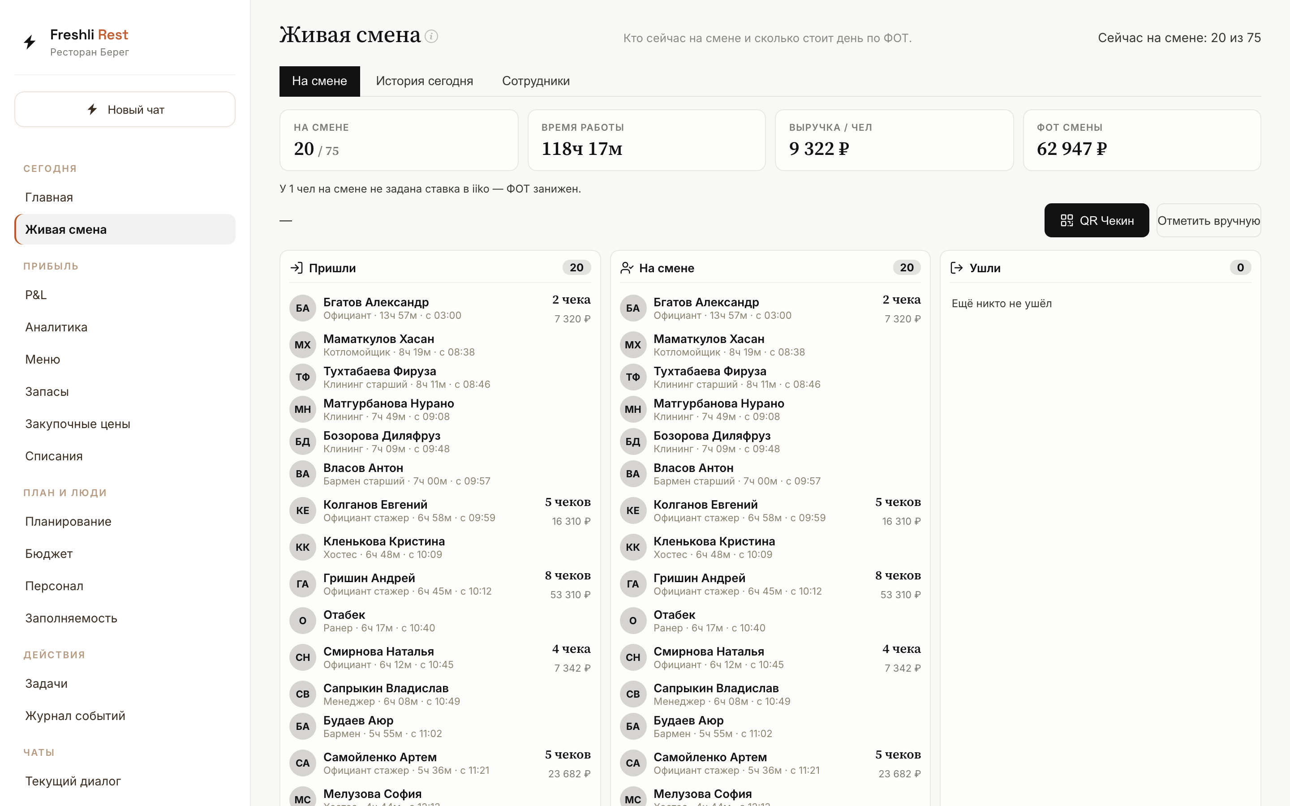Image resolution: width=1290 pixels, height=806 pixels.
Task: Click the БА avatar of Братов Александр in Пришли
Action: click(303, 308)
